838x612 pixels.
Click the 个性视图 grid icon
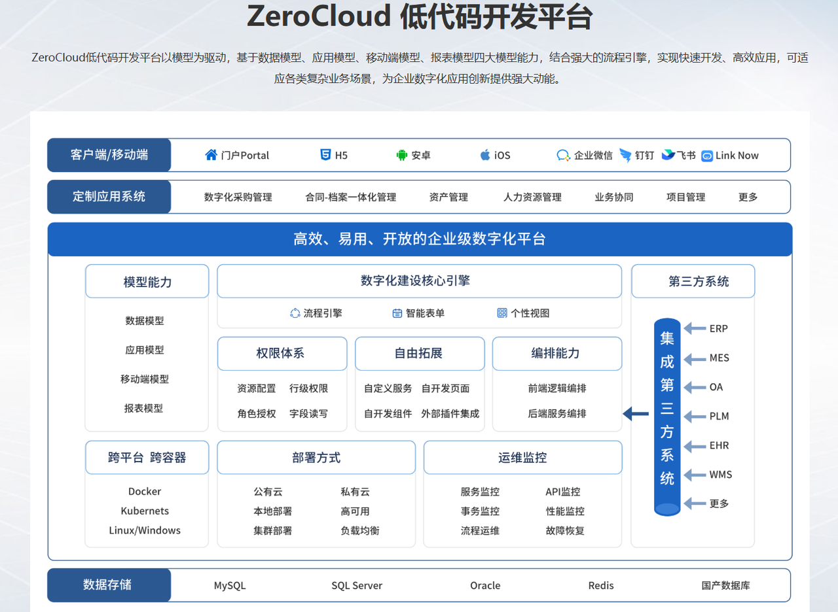502,313
